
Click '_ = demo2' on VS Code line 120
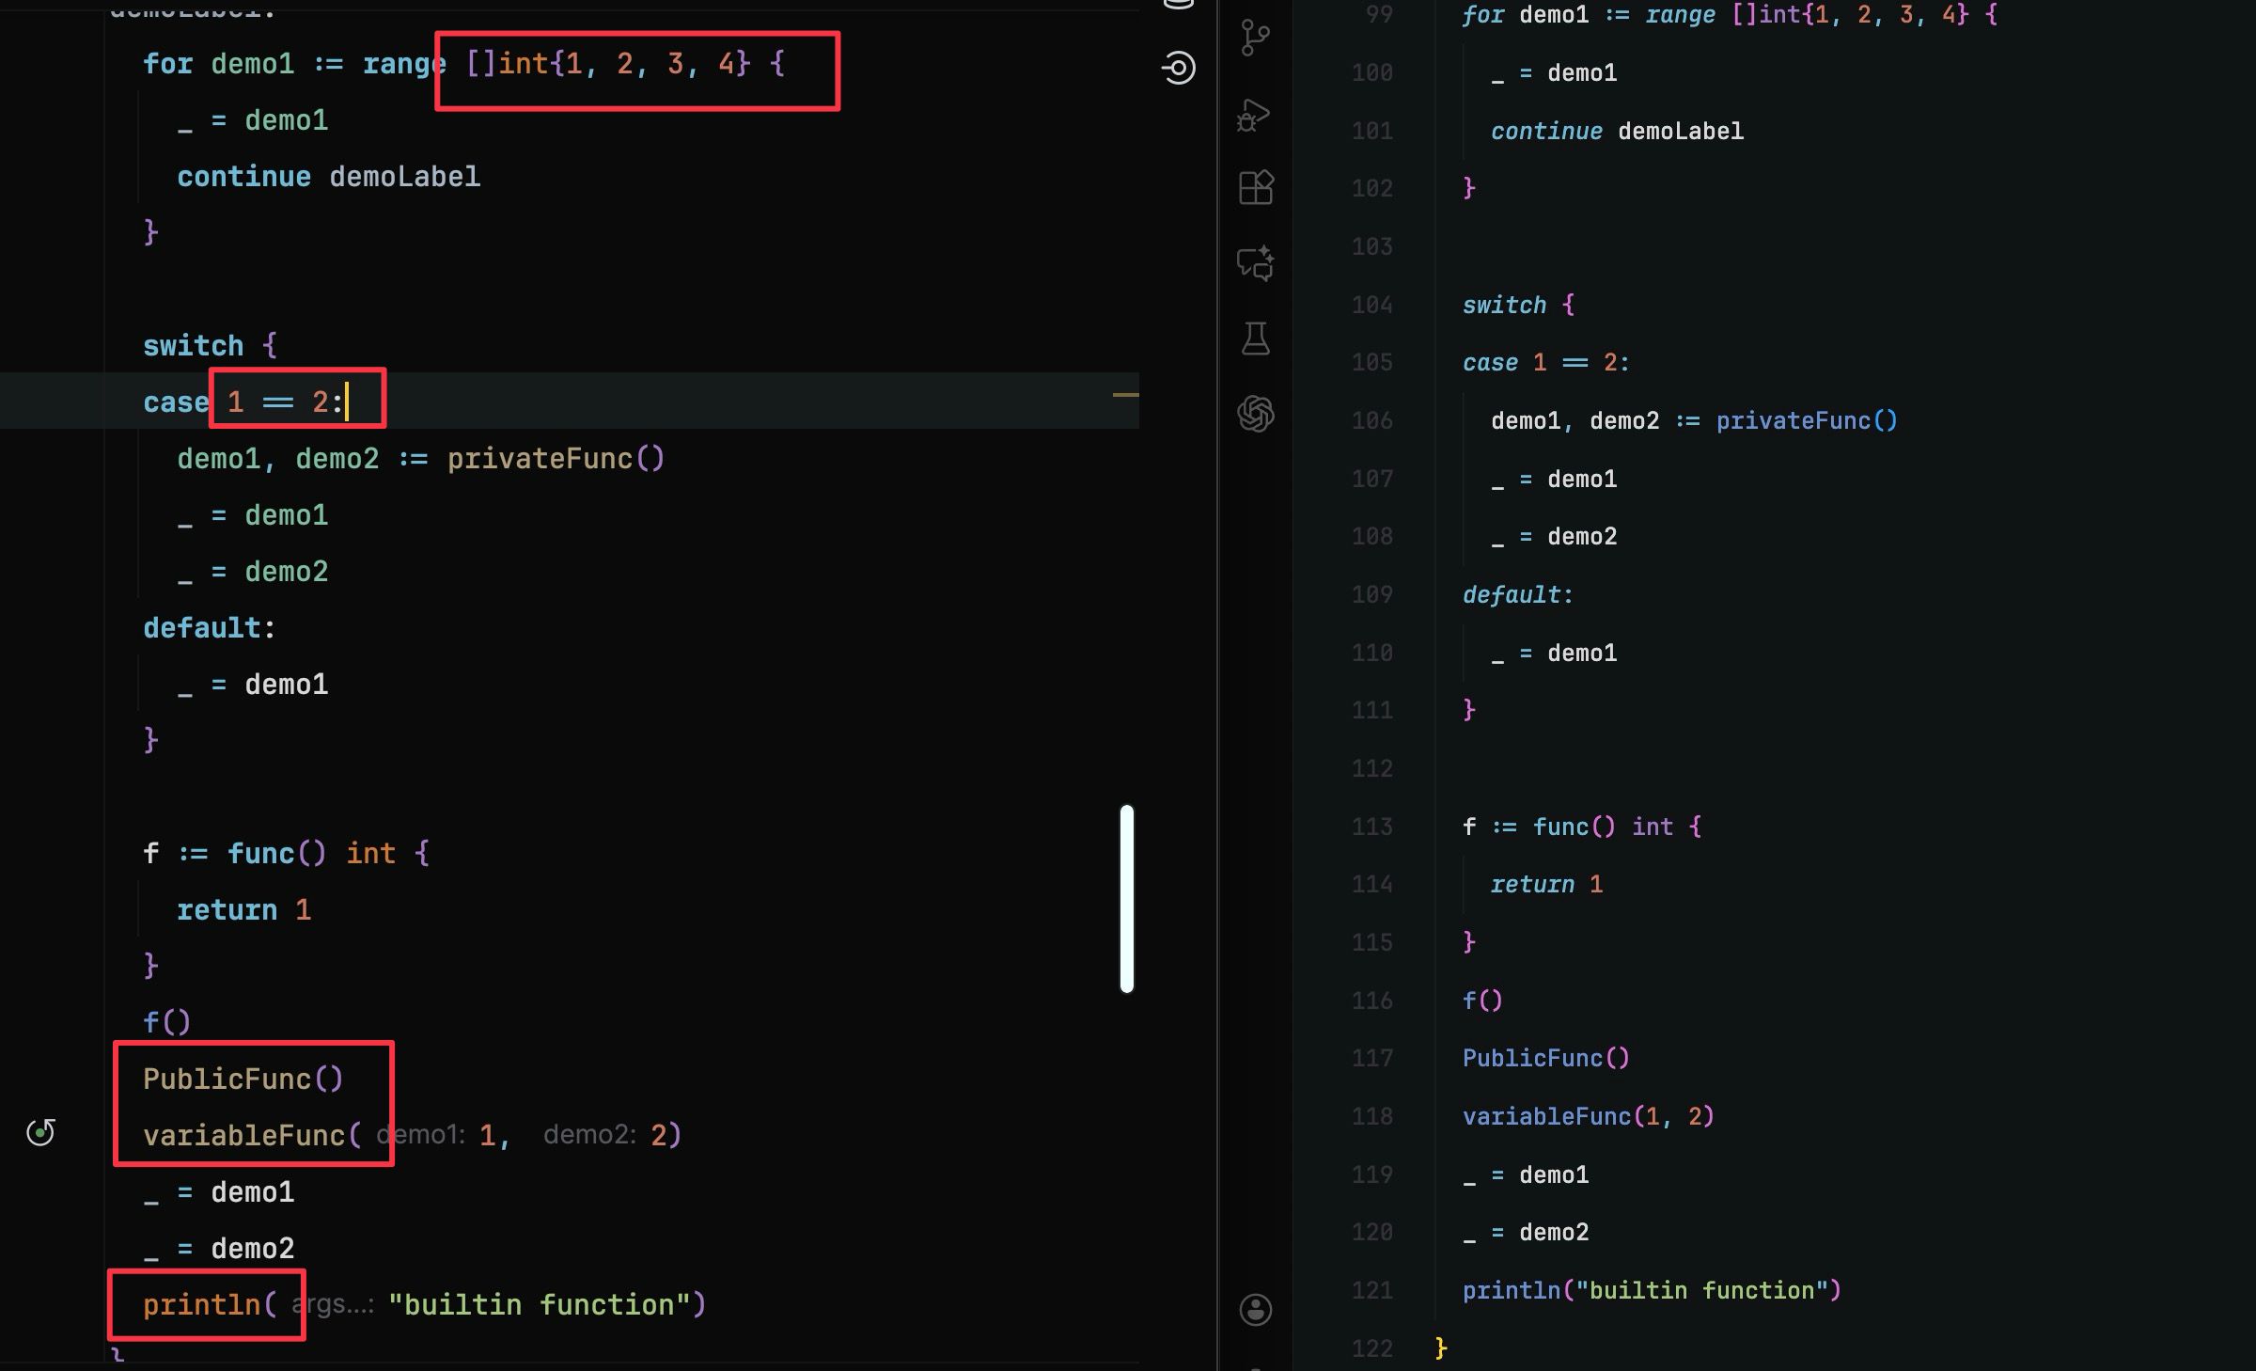(x=1526, y=1233)
